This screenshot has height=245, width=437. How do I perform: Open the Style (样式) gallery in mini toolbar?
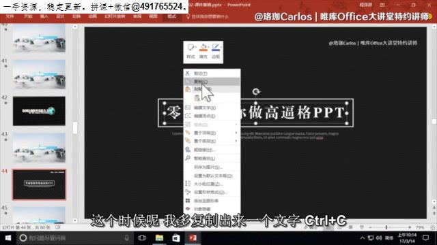click(x=191, y=52)
